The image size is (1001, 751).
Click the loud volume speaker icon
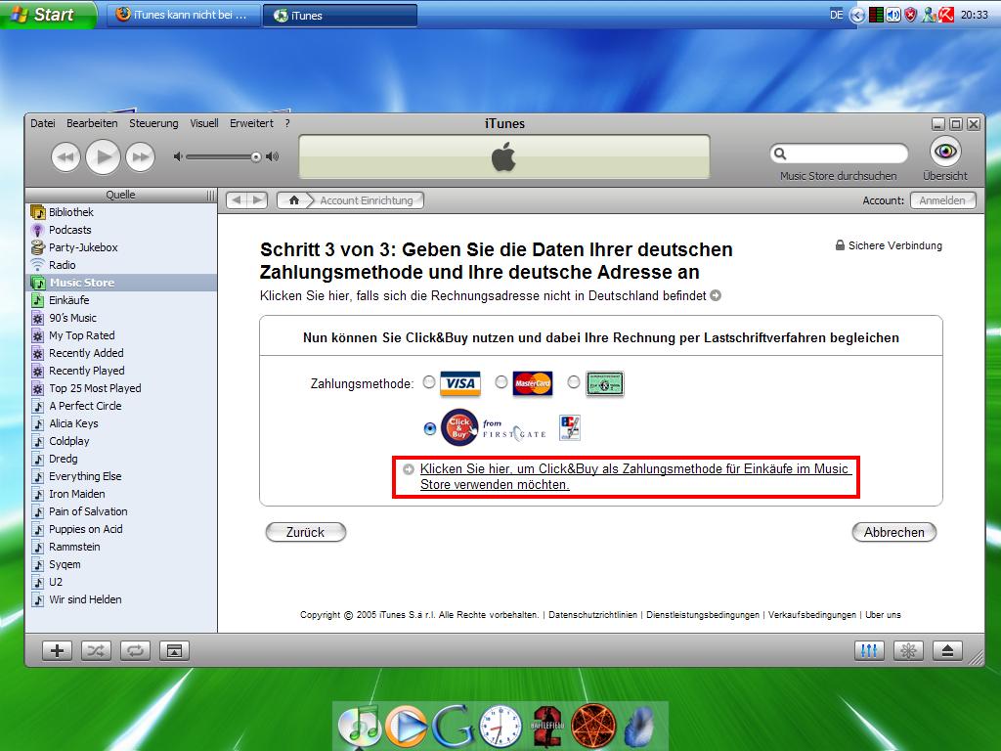click(x=273, y=156)
